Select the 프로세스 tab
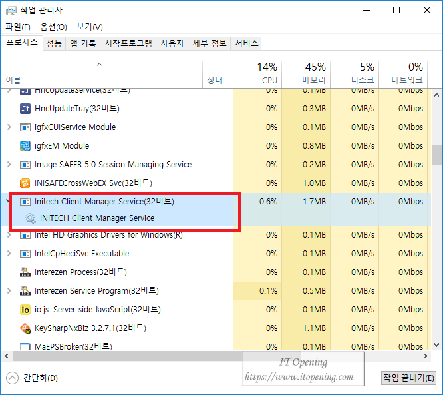443x395 pixels. click(x=22, y=43)
